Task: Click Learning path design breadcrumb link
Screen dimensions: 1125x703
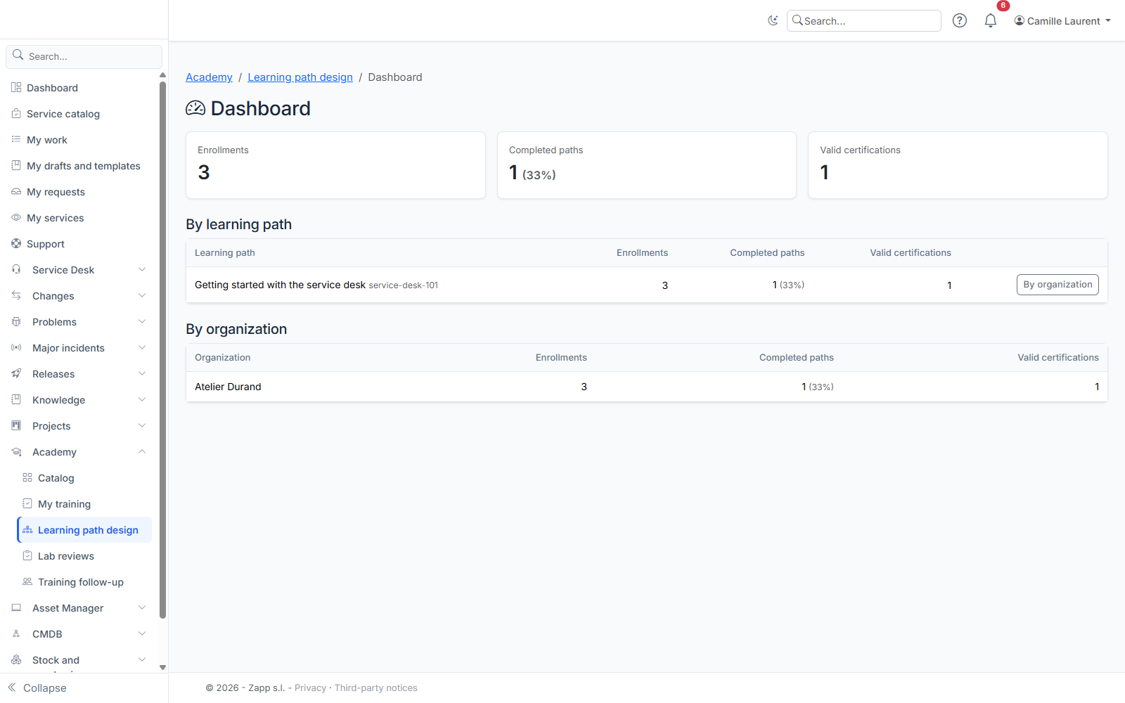Action: [x=300, y=77]
